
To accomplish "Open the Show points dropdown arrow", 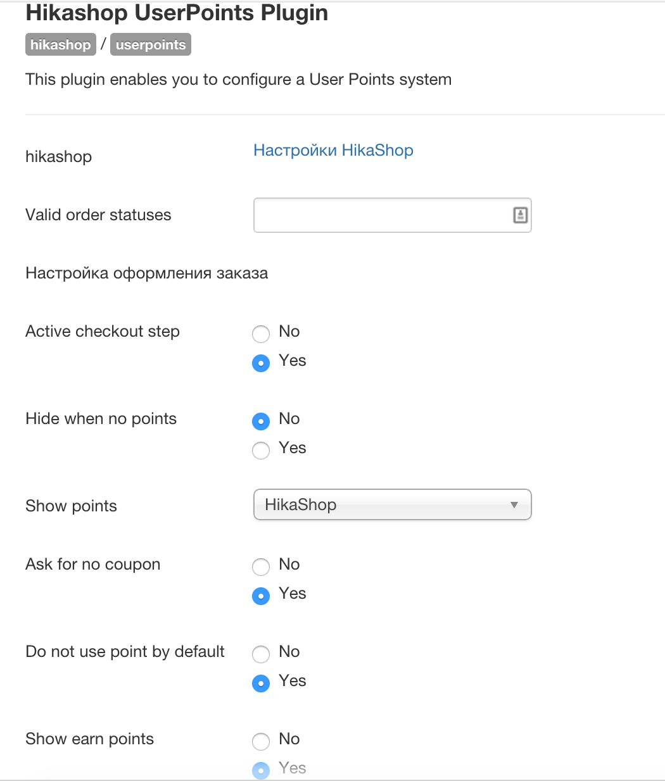I will (x=514, y=505).
